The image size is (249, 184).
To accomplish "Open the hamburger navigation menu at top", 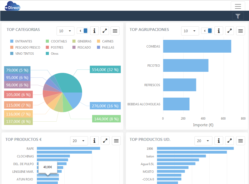I will pyautogui.click(x=238, y=6).
